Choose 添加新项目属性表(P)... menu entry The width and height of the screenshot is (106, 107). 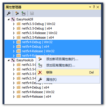click(x=68, y=59)
